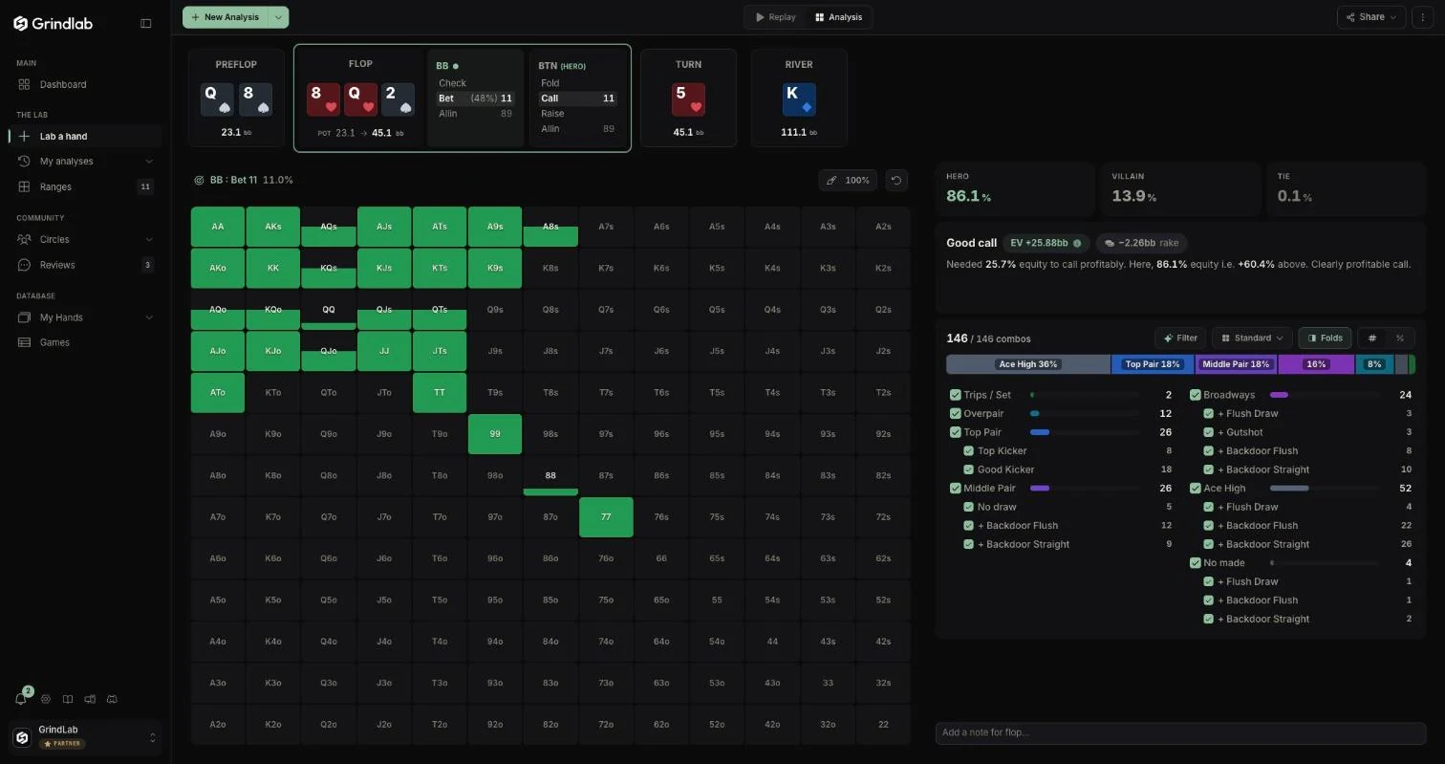The width and height of the screenshot is (1445, 764).
Task: Click the brush 100% paint control
Action: pos(849,180)
